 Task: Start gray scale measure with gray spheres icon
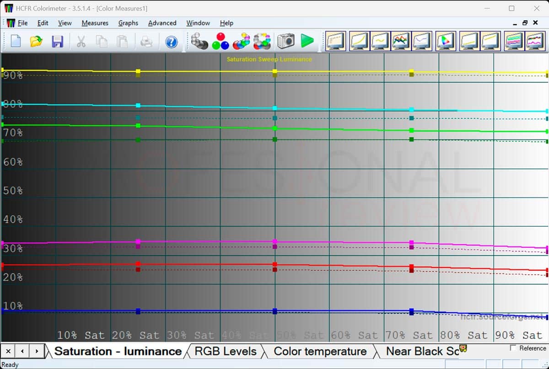(x=199, y=41)
